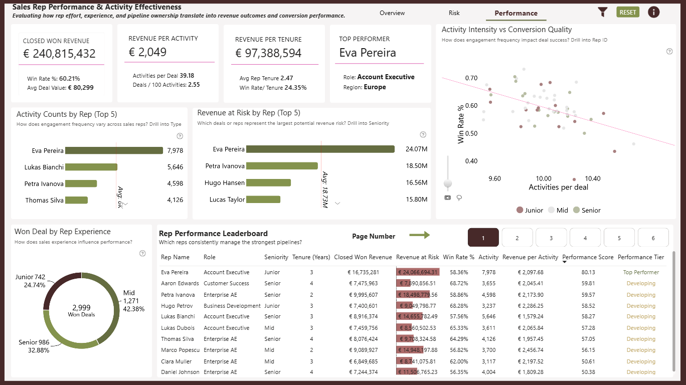Show help for Revenue at Risk chart
This screenshot has width=686, height=385.
coord(423,134)
